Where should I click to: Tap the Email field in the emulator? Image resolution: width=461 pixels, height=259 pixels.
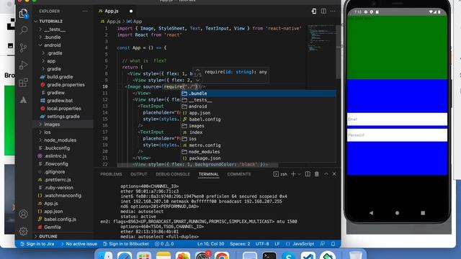(x=397, y=119)
